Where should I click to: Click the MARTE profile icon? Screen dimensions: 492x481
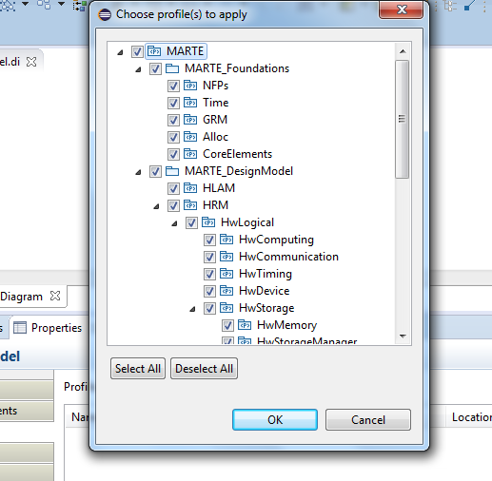[154, 51]
